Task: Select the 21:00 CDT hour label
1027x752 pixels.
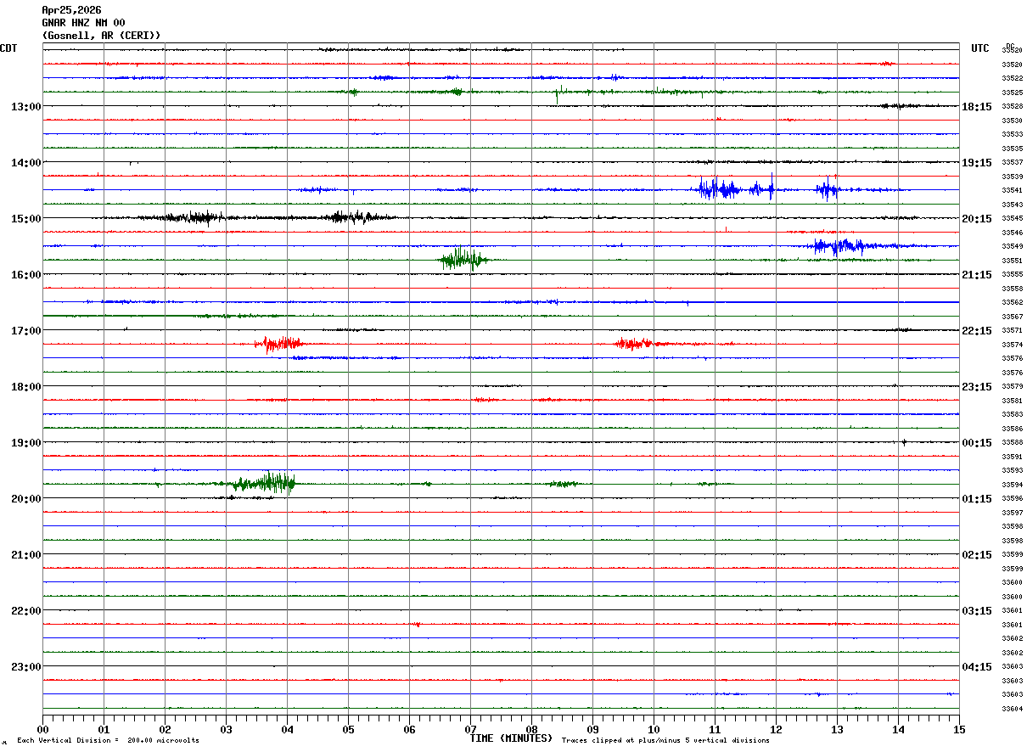Action: (25, 555)
